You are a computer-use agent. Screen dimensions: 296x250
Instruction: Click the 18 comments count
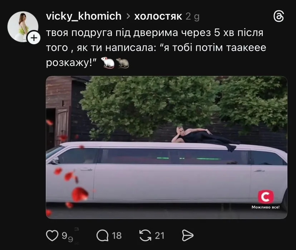[x=117, y=236]
